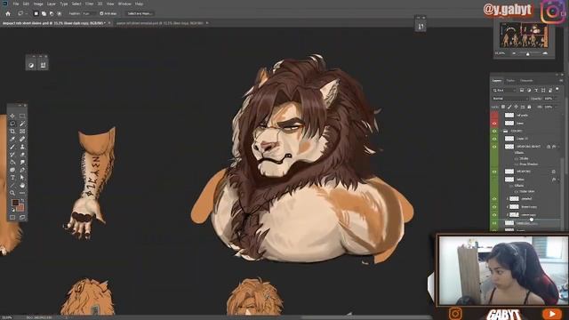Viewport: 569px width, 320px height.
Task: Toggle the Drop Shadow effect visibility
Action: point(517,164)
